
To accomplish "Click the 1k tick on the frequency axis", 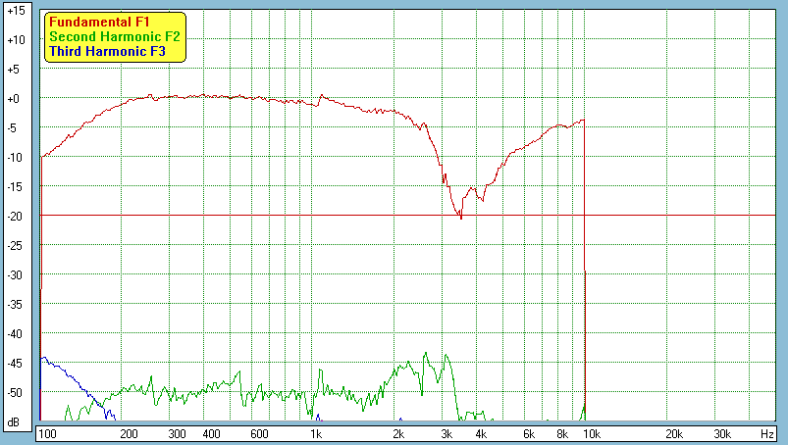I will [x=315, y=433].
